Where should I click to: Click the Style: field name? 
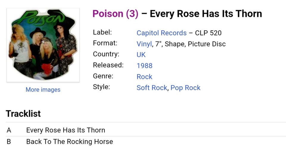point(101,87)
